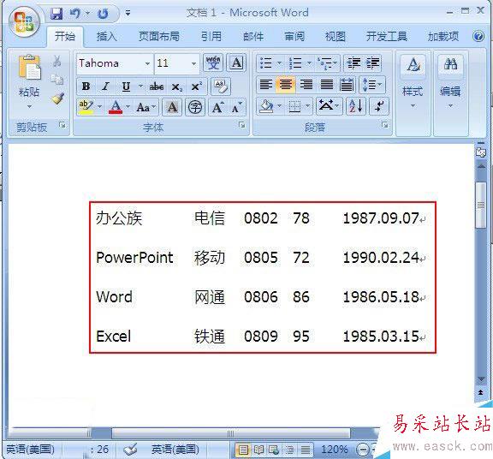This screenshot has width=493, height=459.
Task: Toggle strikethrough abc formatting
Action: pyautogui.click(x=157, y=86)
